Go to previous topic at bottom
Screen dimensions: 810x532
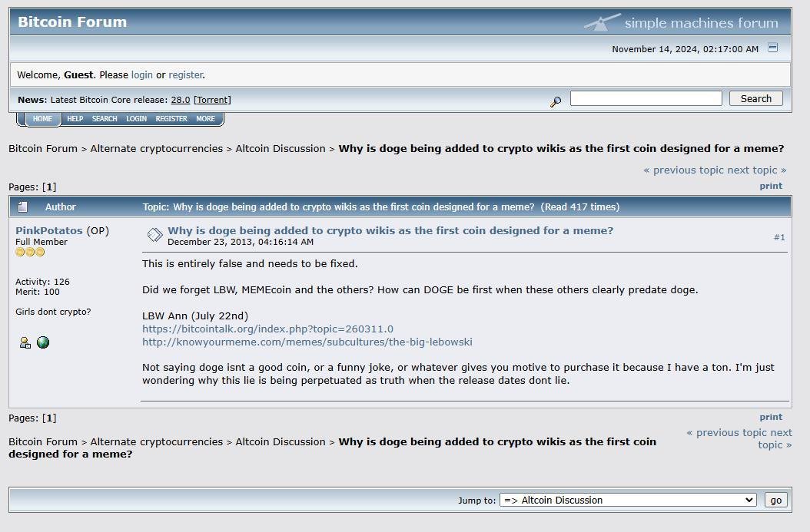[x=727, y=432]
